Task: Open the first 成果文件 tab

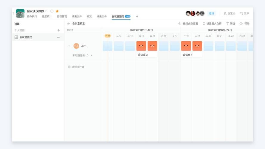Action: [77, 16]
